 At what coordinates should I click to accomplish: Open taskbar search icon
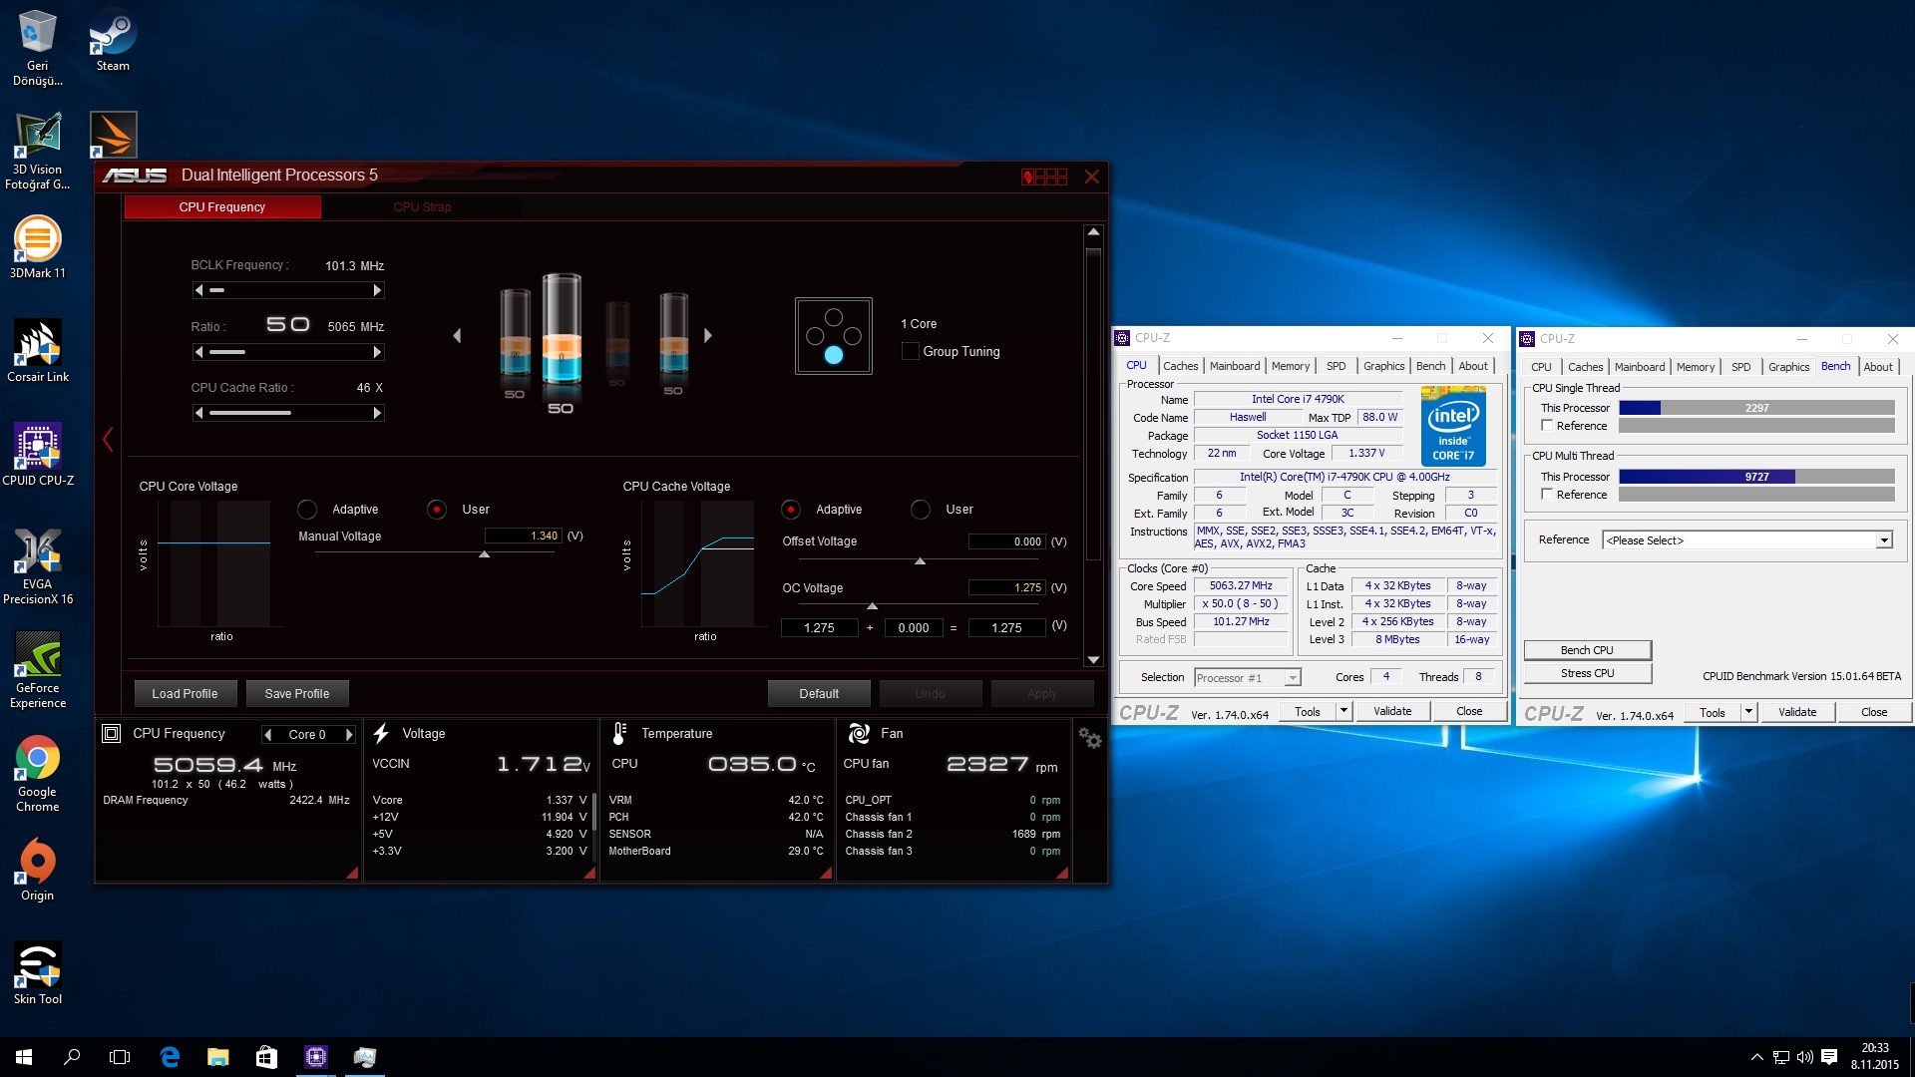pyautogui.click(x=72, y=1057)
